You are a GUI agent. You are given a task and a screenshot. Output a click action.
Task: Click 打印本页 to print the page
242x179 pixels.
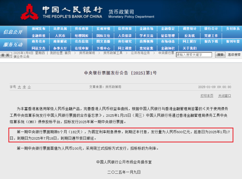click(207, 96)
